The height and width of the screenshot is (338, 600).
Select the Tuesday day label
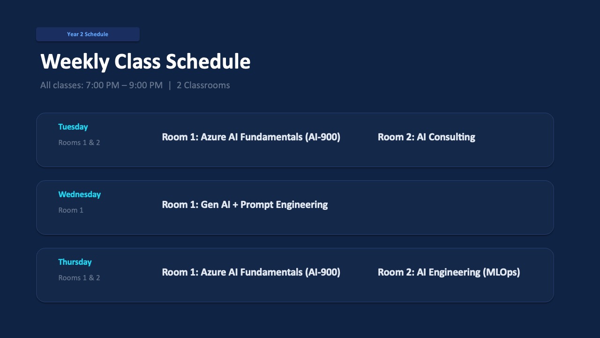73,127
